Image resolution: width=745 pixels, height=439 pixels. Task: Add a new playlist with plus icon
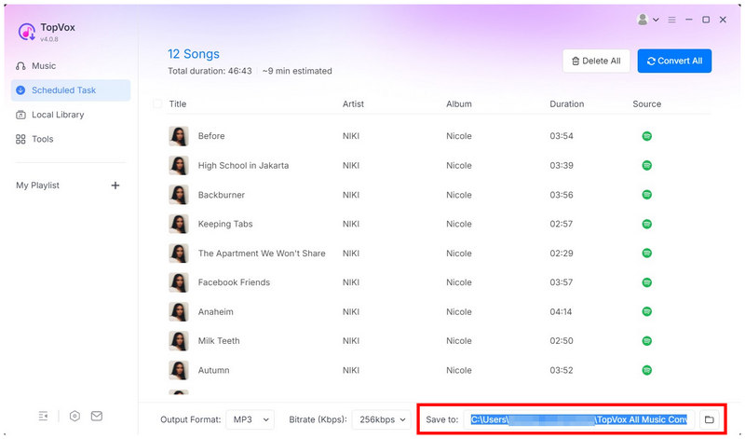[115, 185]
